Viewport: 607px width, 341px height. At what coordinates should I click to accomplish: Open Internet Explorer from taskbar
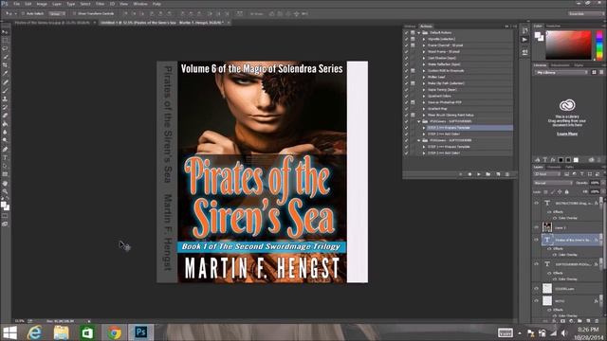coord(35,332)
